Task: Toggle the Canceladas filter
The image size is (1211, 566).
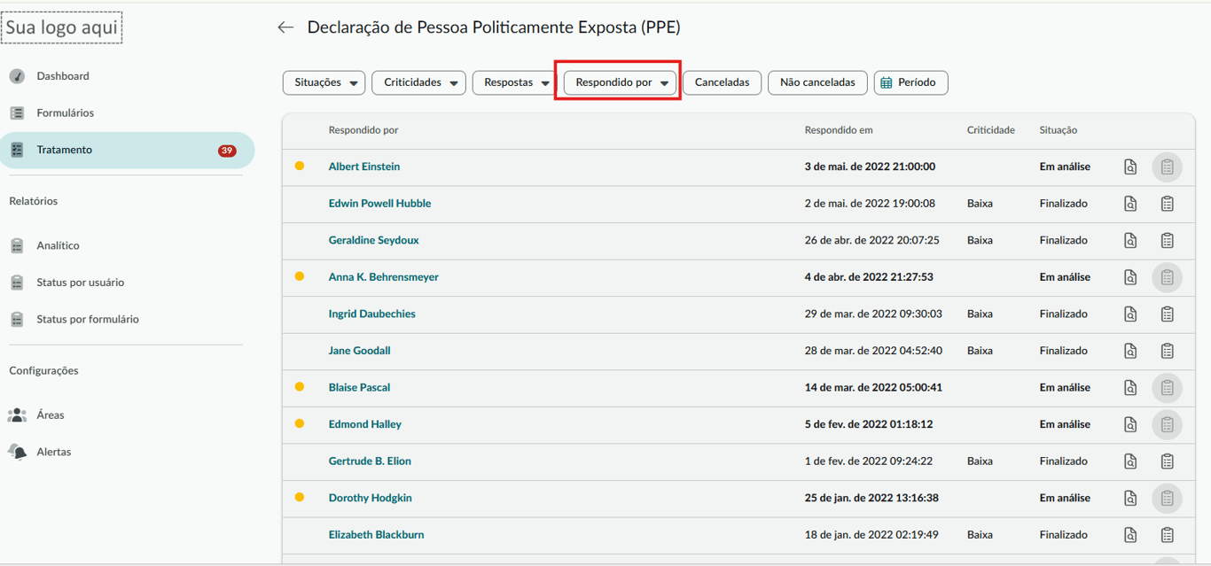Action: point(722,82)
